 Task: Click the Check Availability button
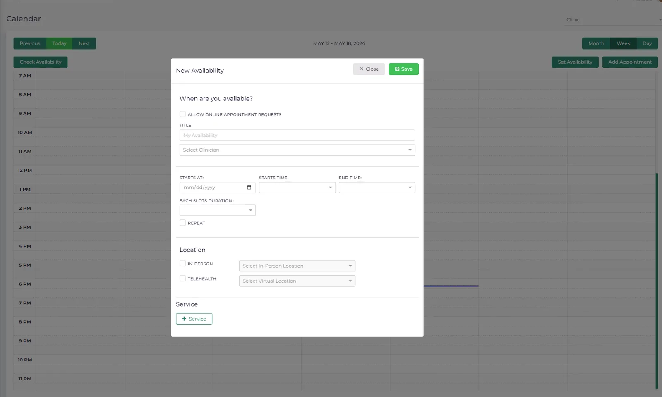41,62
